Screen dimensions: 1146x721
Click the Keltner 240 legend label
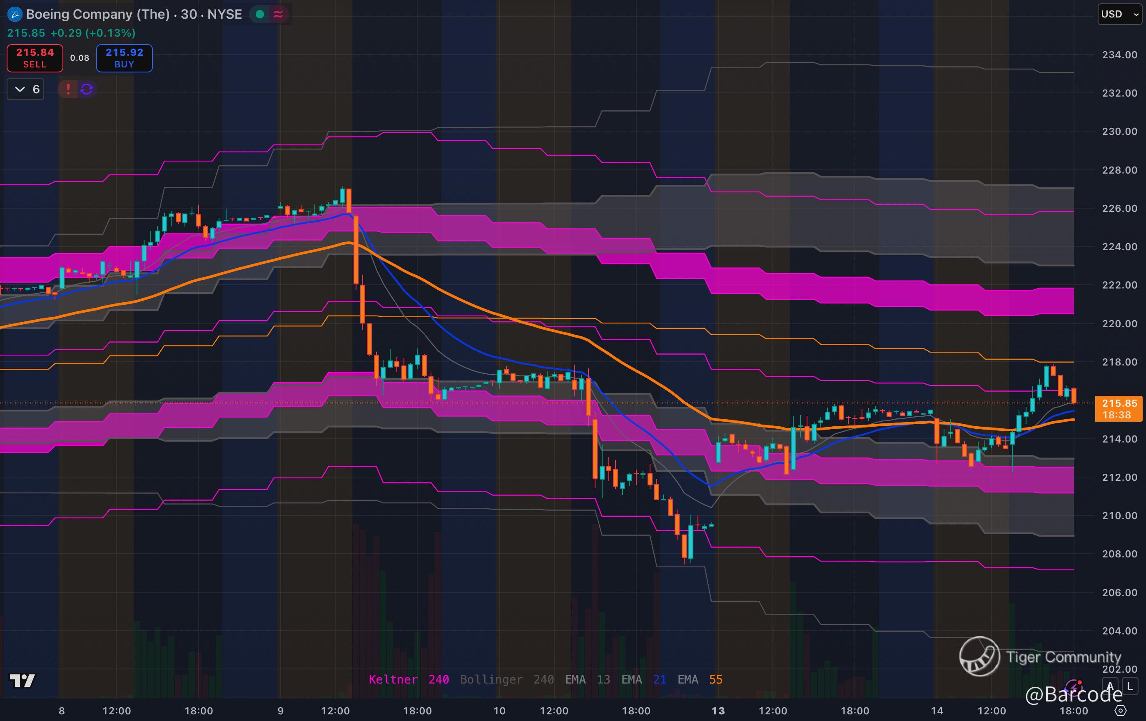click(x=409, y=679)
